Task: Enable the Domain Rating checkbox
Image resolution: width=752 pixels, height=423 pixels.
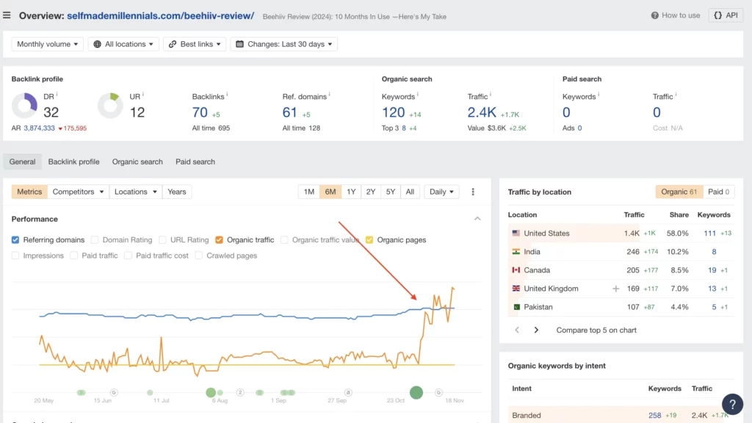Action: point(95,240)
